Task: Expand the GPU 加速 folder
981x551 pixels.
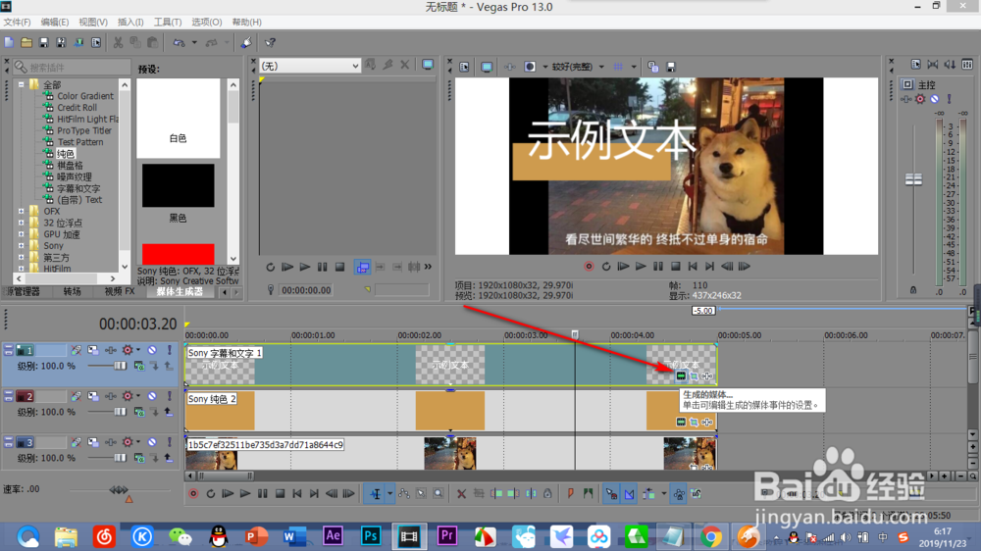Action: [x=22, y=234]
